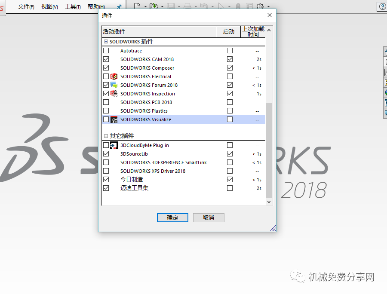Click the 启动 column header
The image size is (387, 294).
[x=228, y=32]
